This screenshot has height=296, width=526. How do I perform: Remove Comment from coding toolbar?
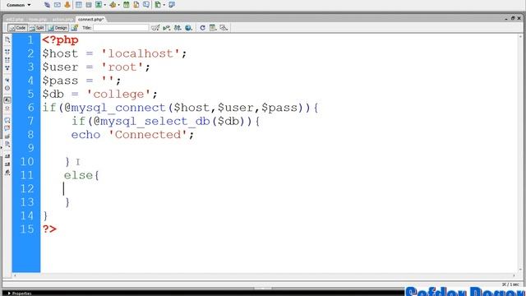point(7,128)
